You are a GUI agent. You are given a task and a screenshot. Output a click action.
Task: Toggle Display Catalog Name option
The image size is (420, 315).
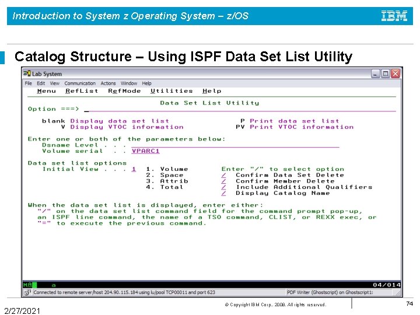click(x=223, y=193)
